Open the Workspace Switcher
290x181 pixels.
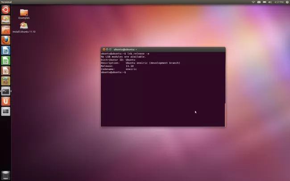click(6, 111)
